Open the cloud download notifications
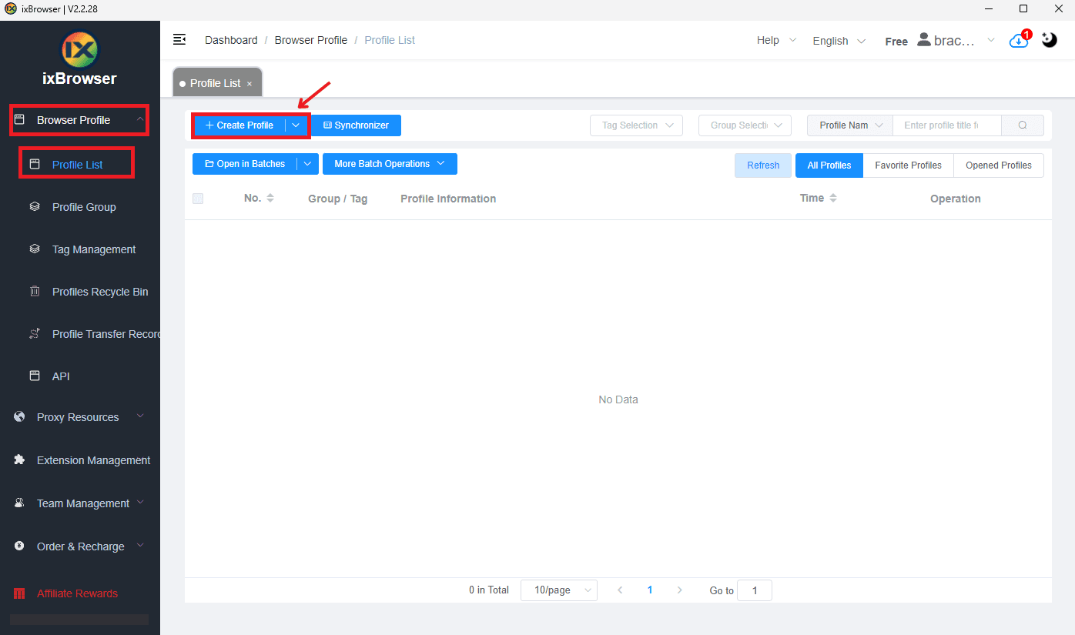1075x635 pixels. [x=1018, y=39]
